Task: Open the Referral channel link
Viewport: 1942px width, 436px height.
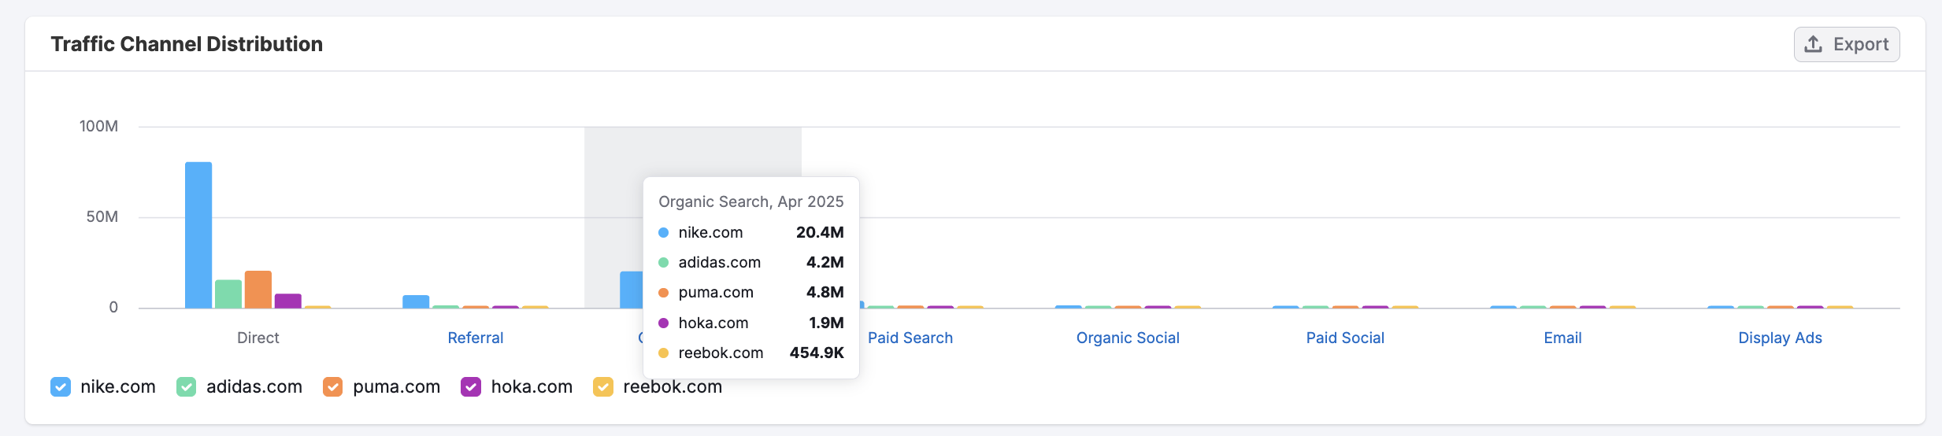Action: coord(475,338)
